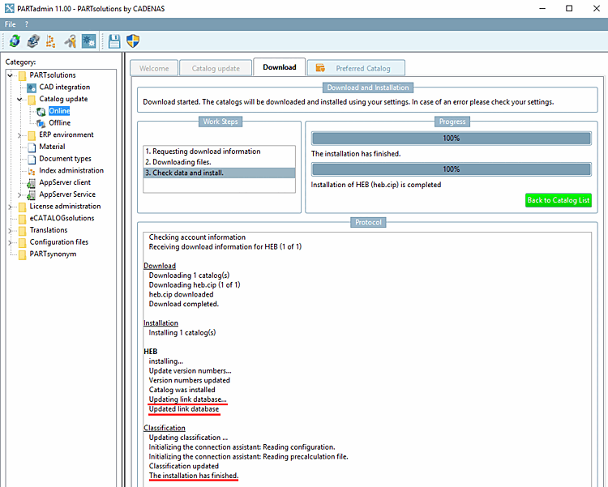Click the underlined 'Download' protocol heading

pos(160,266)
